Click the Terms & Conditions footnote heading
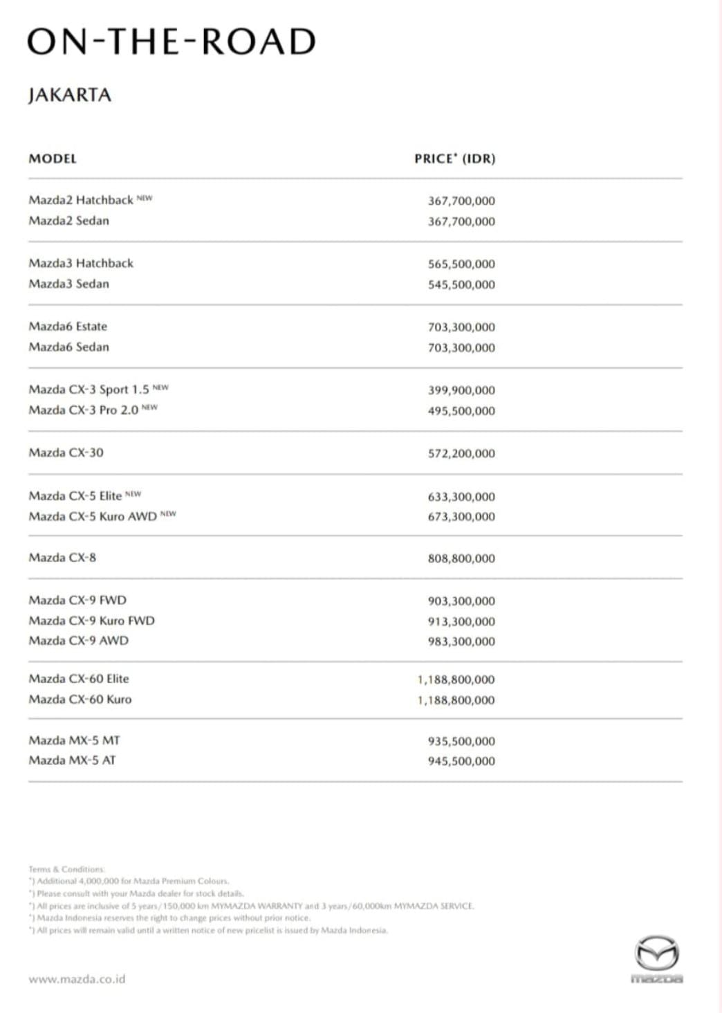 (66, 869)
